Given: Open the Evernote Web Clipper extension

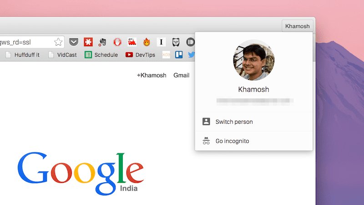Looking at the screenshot, I should click(103, 42).
